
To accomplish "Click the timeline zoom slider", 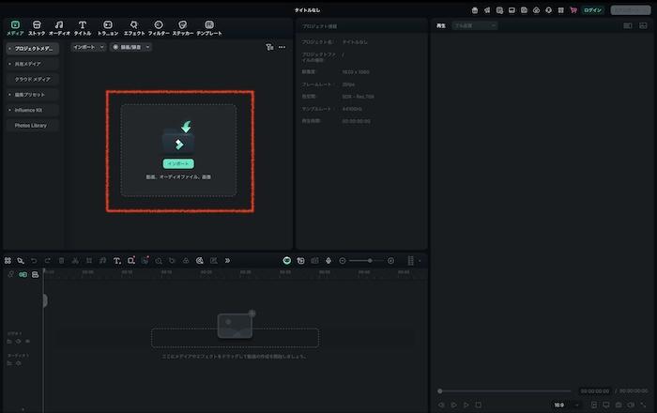I will point(369,260).
